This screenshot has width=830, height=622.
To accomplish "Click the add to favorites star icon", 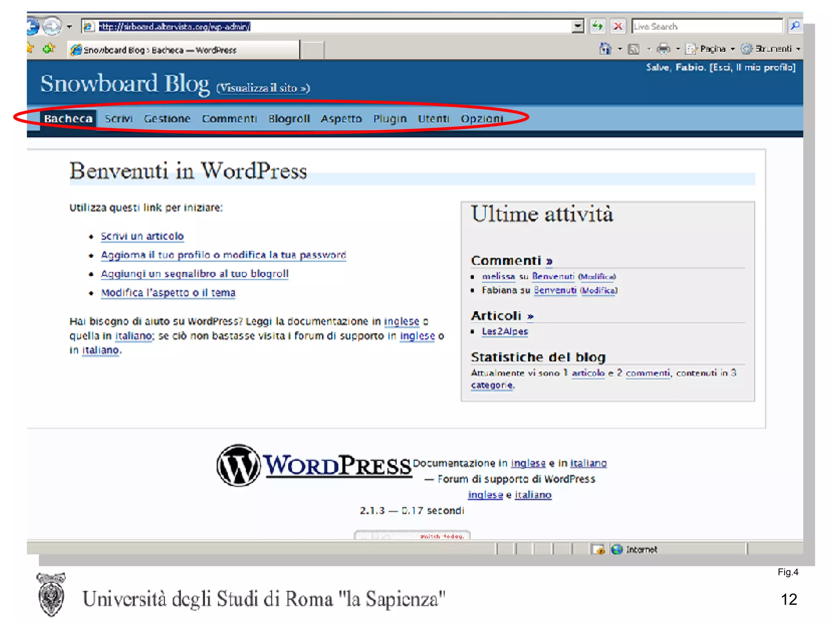I will 49,49.
